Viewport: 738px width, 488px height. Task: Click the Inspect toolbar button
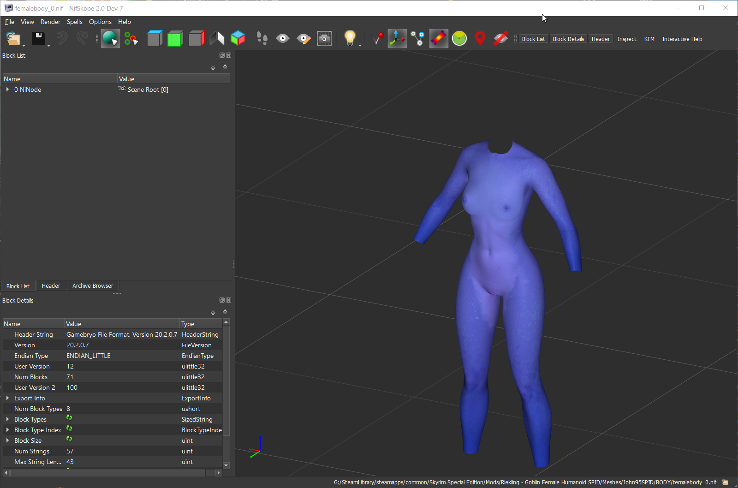[626, 39]
